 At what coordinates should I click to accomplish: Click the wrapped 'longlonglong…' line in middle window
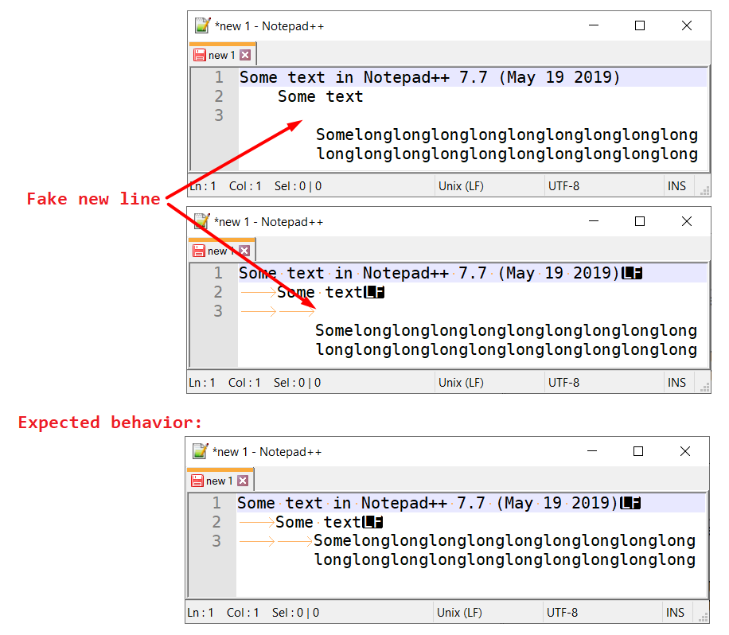pos(506,349)
